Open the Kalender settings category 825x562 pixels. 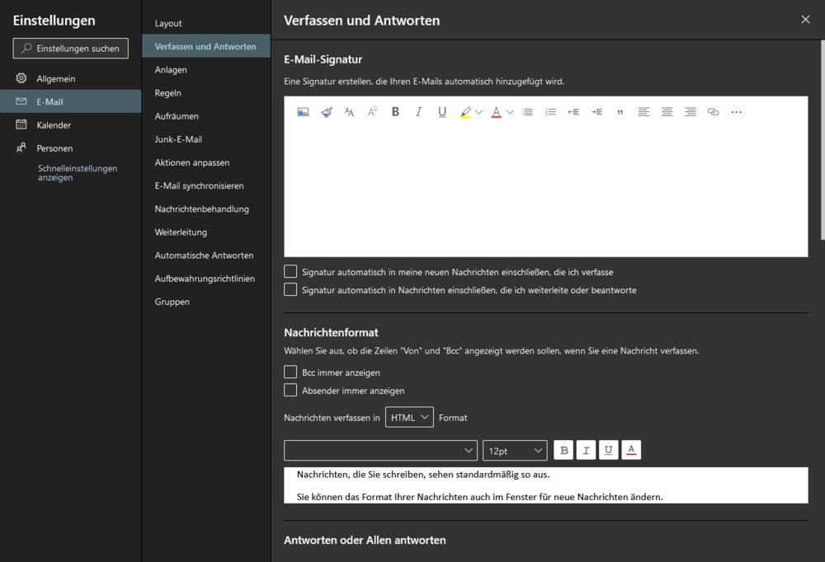pyautogui.click(x=54, y=125)
